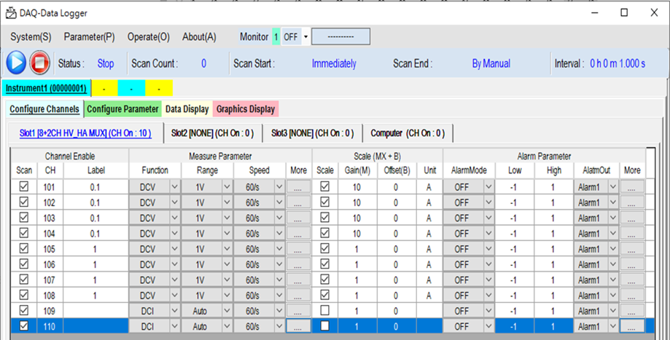Select the Instrument1 (00000001) button
This screenshot has height=340, width=670.
tap(47, 89)
